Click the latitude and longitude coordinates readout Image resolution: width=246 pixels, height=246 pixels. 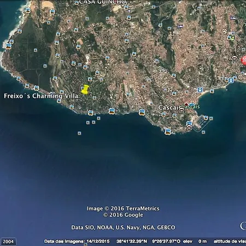click(x=148, y=241)
